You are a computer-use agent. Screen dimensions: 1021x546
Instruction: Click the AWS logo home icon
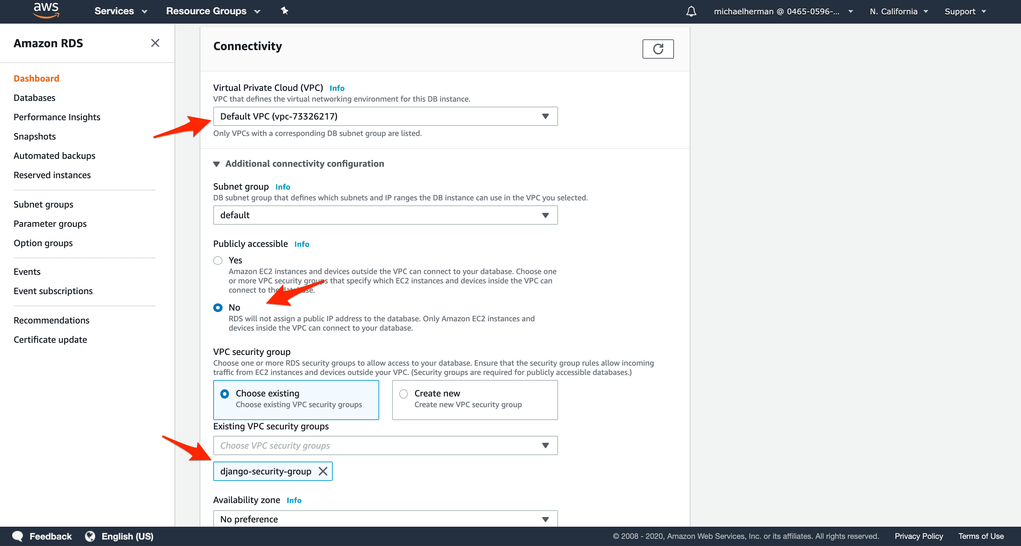pyautogui.click(x=46, y=11)
